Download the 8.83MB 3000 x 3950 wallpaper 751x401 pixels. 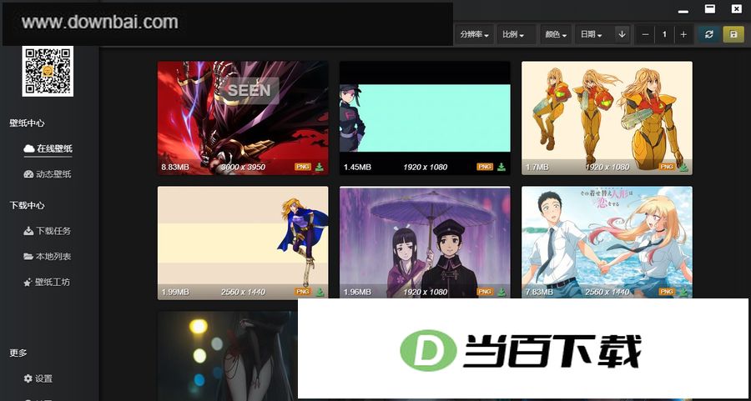click(320, 167)
